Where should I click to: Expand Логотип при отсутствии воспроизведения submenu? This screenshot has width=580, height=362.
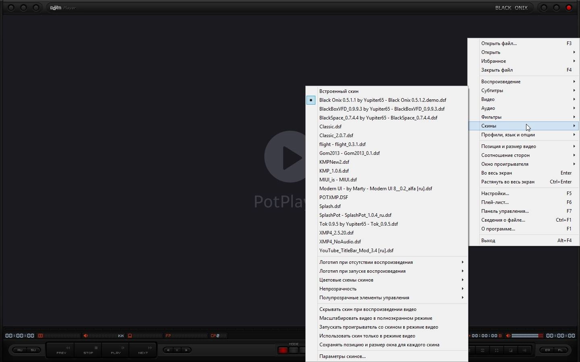(x=387, y=262)
